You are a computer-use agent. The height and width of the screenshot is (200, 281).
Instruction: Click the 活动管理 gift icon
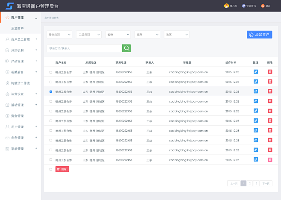coord(7,105)
